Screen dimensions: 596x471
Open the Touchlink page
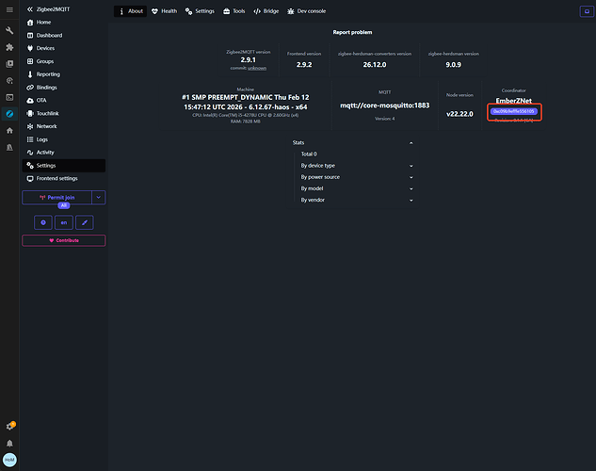click(x=63, y=113)
